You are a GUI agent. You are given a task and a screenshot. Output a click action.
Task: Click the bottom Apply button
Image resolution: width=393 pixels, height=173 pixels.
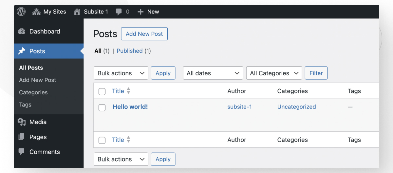pyautogui.click(x=163, y=159)
